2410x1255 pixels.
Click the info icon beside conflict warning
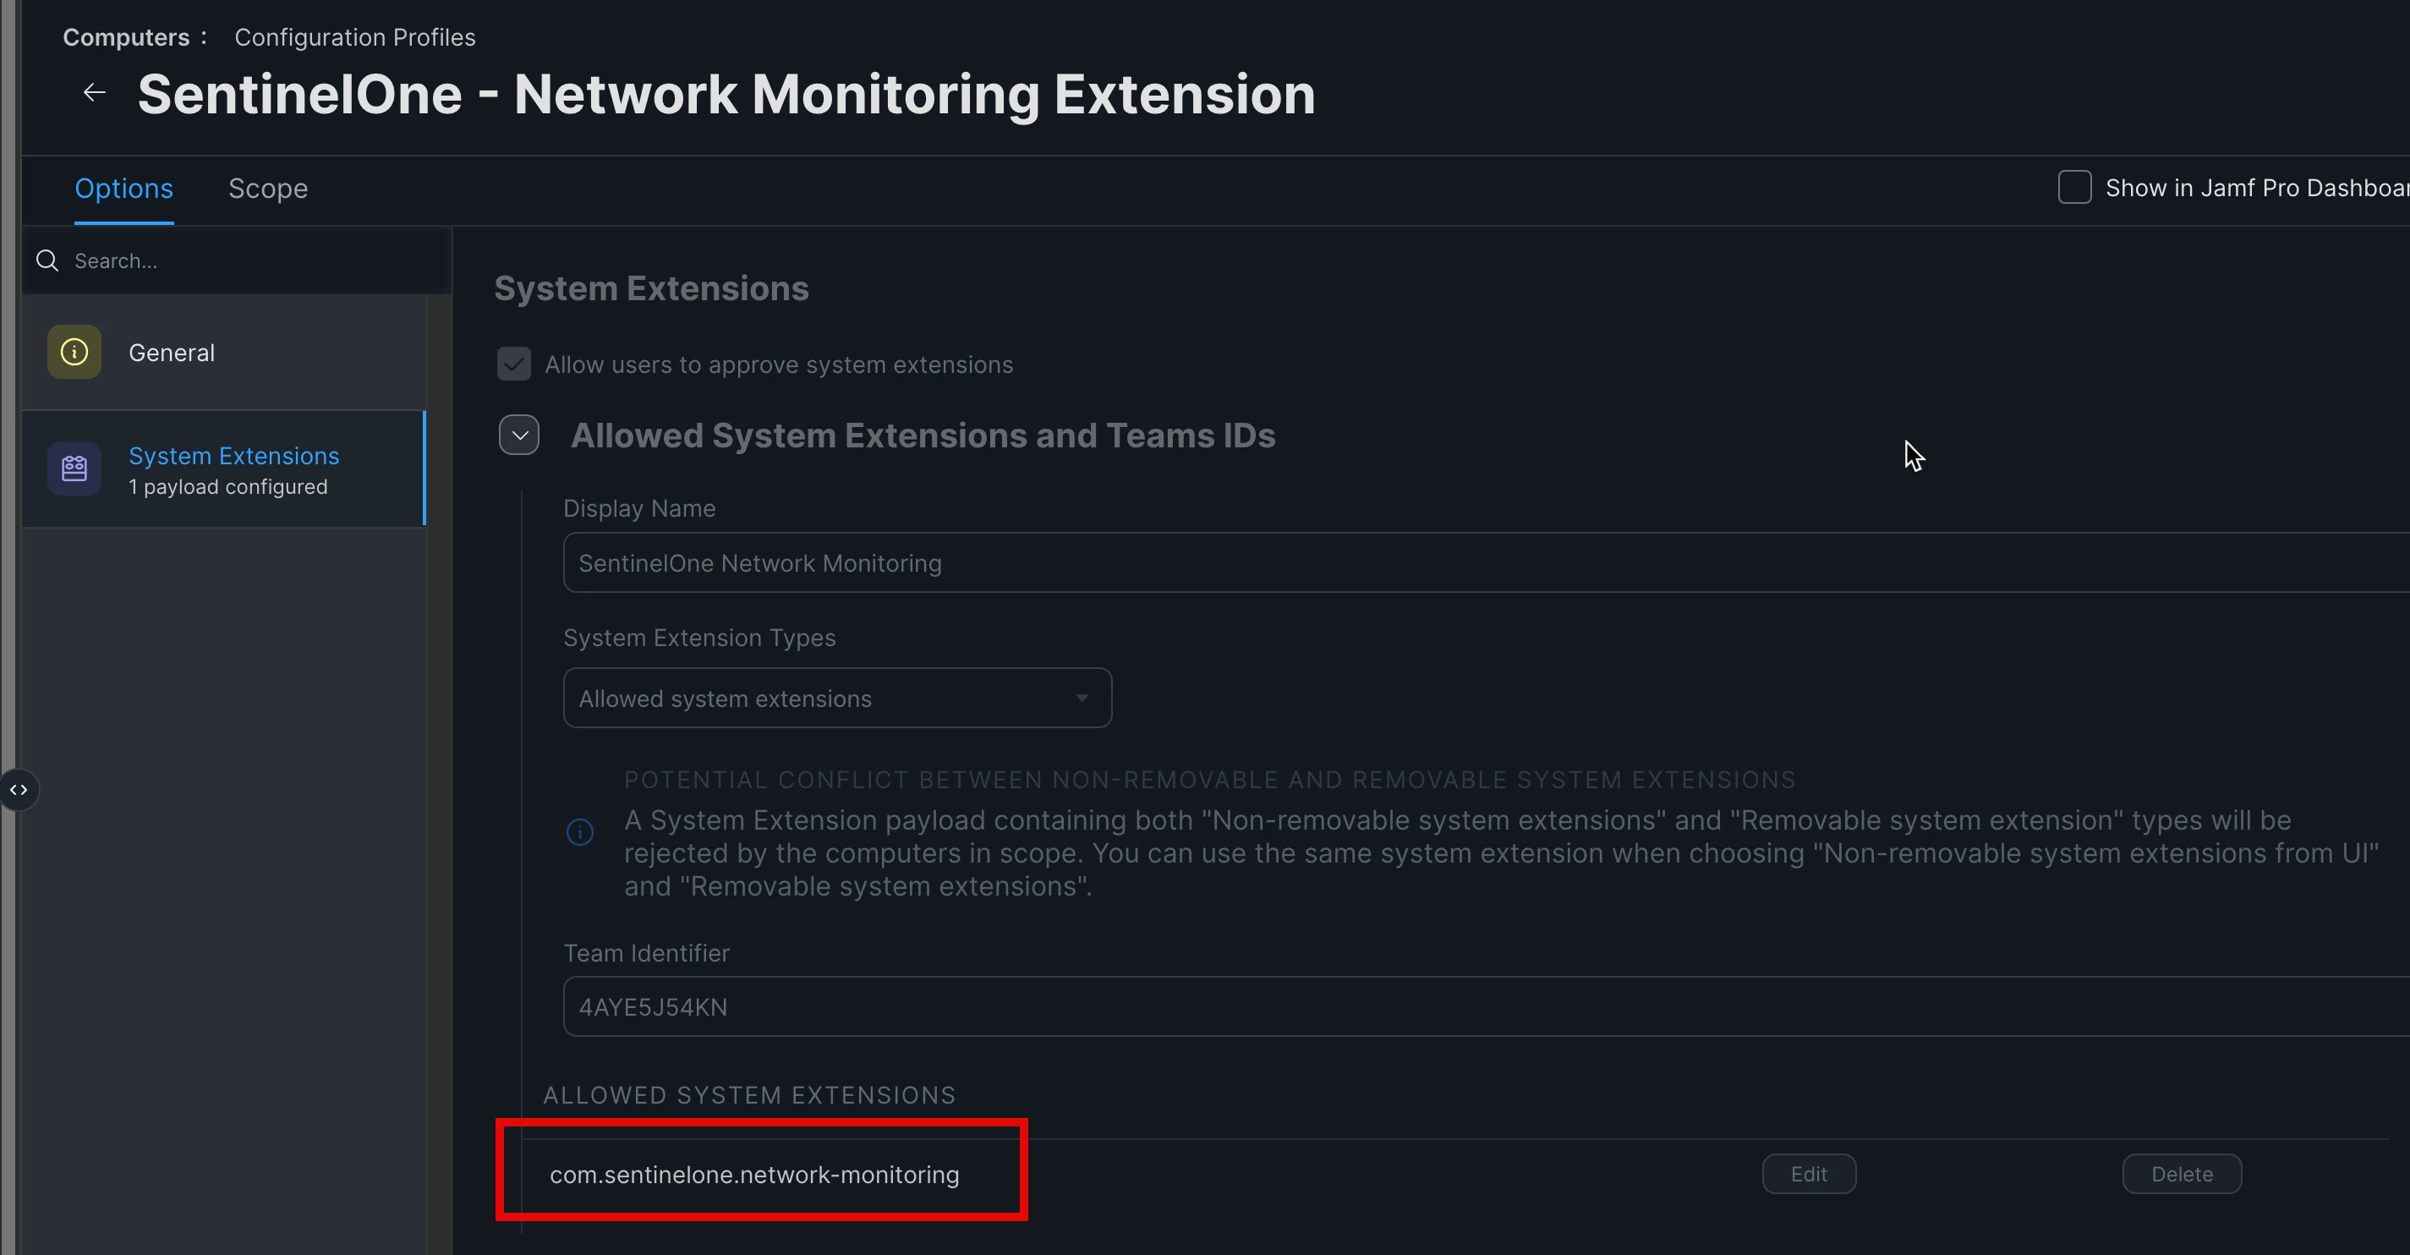click(x=580, y=831)
